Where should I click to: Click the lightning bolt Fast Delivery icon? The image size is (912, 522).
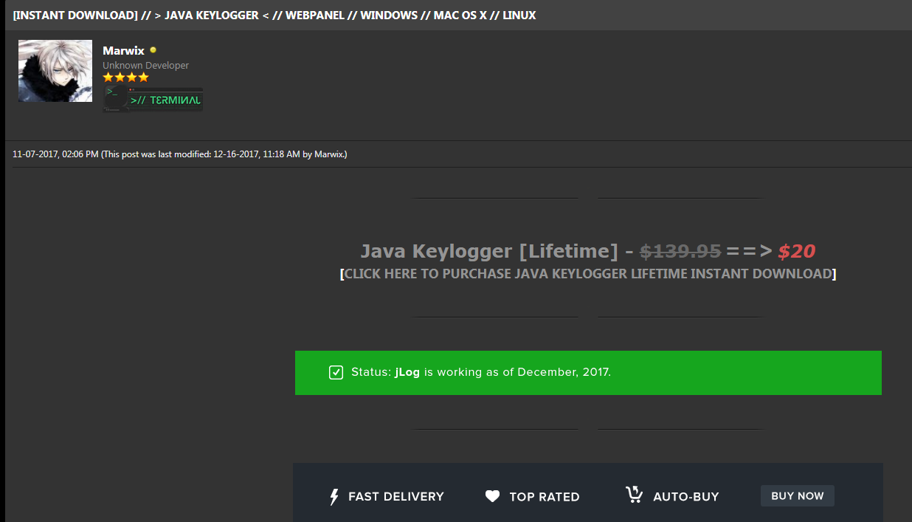tap(334, 497)
